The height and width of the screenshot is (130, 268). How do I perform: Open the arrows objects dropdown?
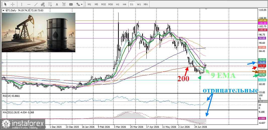[x=79, y=4]
